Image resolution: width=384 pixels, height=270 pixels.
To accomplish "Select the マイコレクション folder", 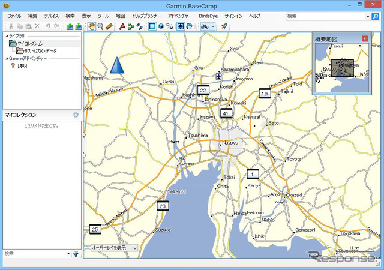I will pyautogui.click(x=30, y=43).
